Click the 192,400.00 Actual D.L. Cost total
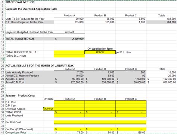Image resolution: width=177 pixels, height=135 pixels. [x=162, y=79]
